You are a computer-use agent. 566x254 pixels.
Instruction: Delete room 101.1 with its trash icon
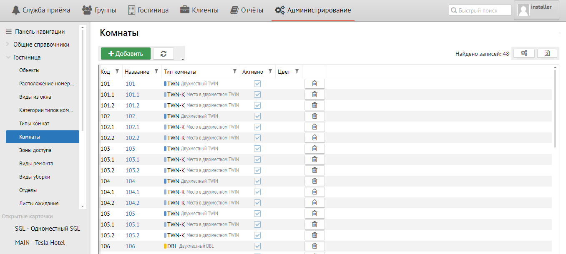(x=314, y=95)
